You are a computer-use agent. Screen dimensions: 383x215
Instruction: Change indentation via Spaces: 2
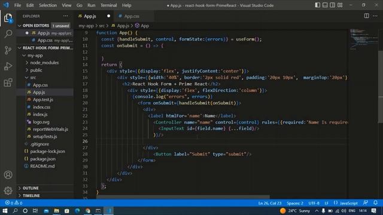click(295, 203)
